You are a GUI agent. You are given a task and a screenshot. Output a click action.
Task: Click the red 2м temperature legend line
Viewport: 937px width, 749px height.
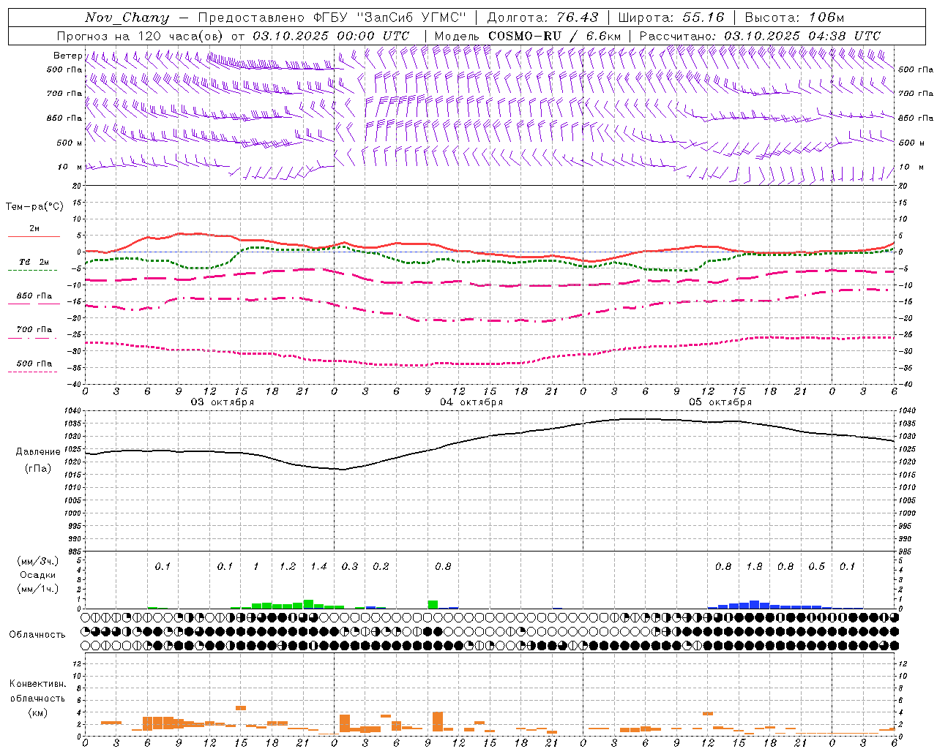pos(34,236)
